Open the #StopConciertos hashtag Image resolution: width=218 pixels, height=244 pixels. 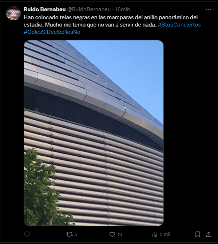point(179,25)
